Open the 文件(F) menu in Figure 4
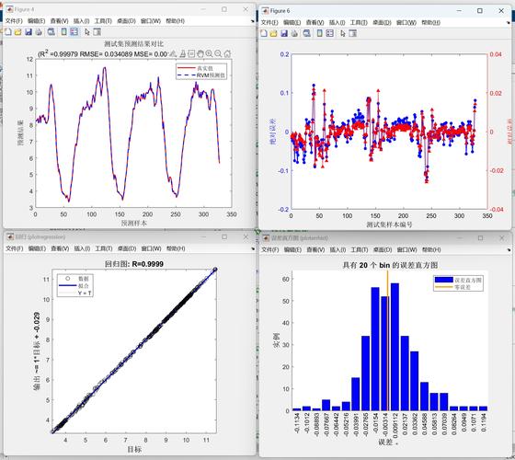The width and height of the screenshot is (515, 460). [x=14, y=21]
